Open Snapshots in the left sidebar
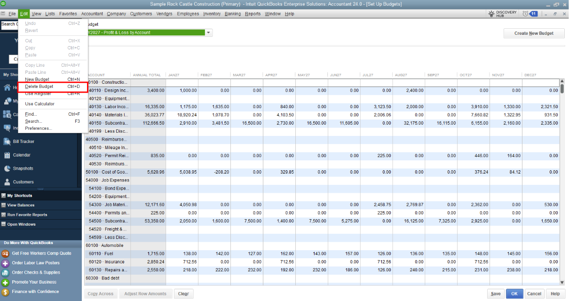Viewport: 569px width, 301px height. point(23,168)
